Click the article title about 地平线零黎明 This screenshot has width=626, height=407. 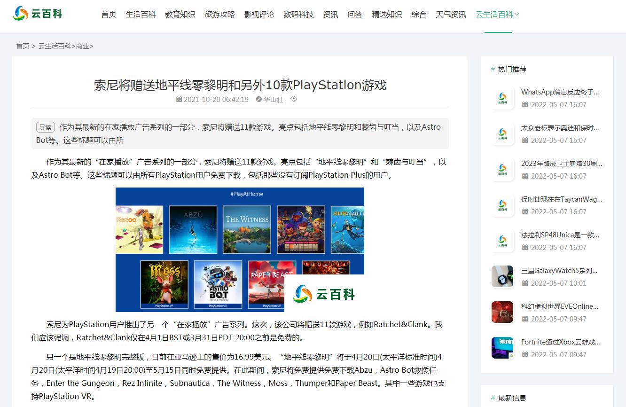tap(240, 85)
